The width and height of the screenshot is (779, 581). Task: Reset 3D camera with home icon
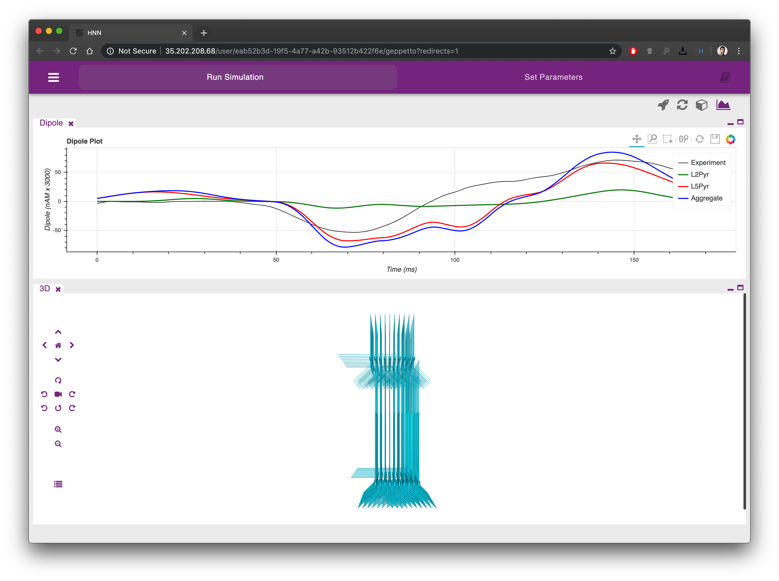[58, 345]
